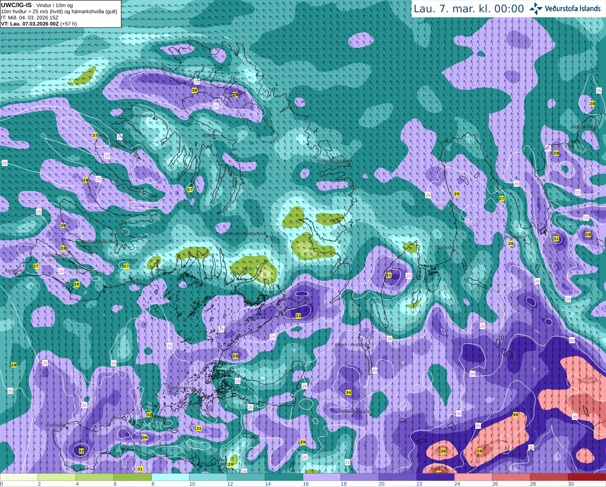The image size is (606, 487).
Task: Pick the light lavender 16–18 m/s legend swatch
Action: 322,477
